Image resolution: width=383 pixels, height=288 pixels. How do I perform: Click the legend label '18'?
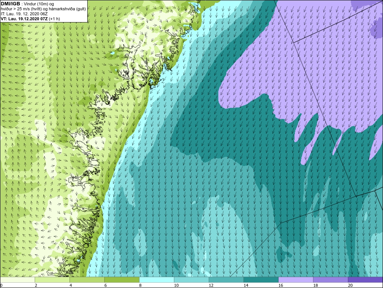coord(315,285)
